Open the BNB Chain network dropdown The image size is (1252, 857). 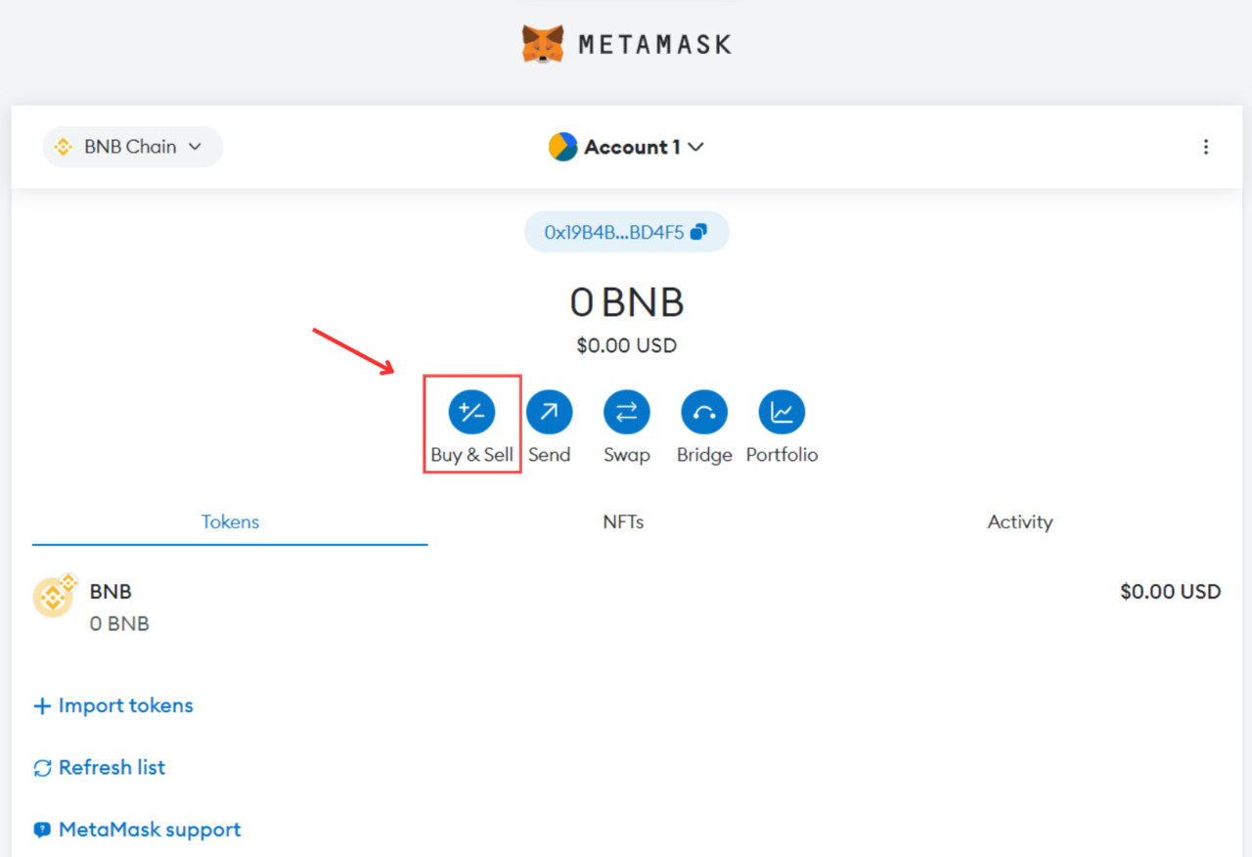click(x=133, y=147)
